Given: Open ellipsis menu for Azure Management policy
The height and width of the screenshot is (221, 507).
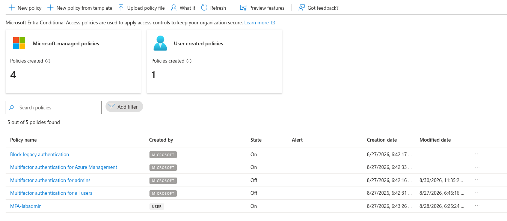Looking at the screenshot, I should pos(477,167).
